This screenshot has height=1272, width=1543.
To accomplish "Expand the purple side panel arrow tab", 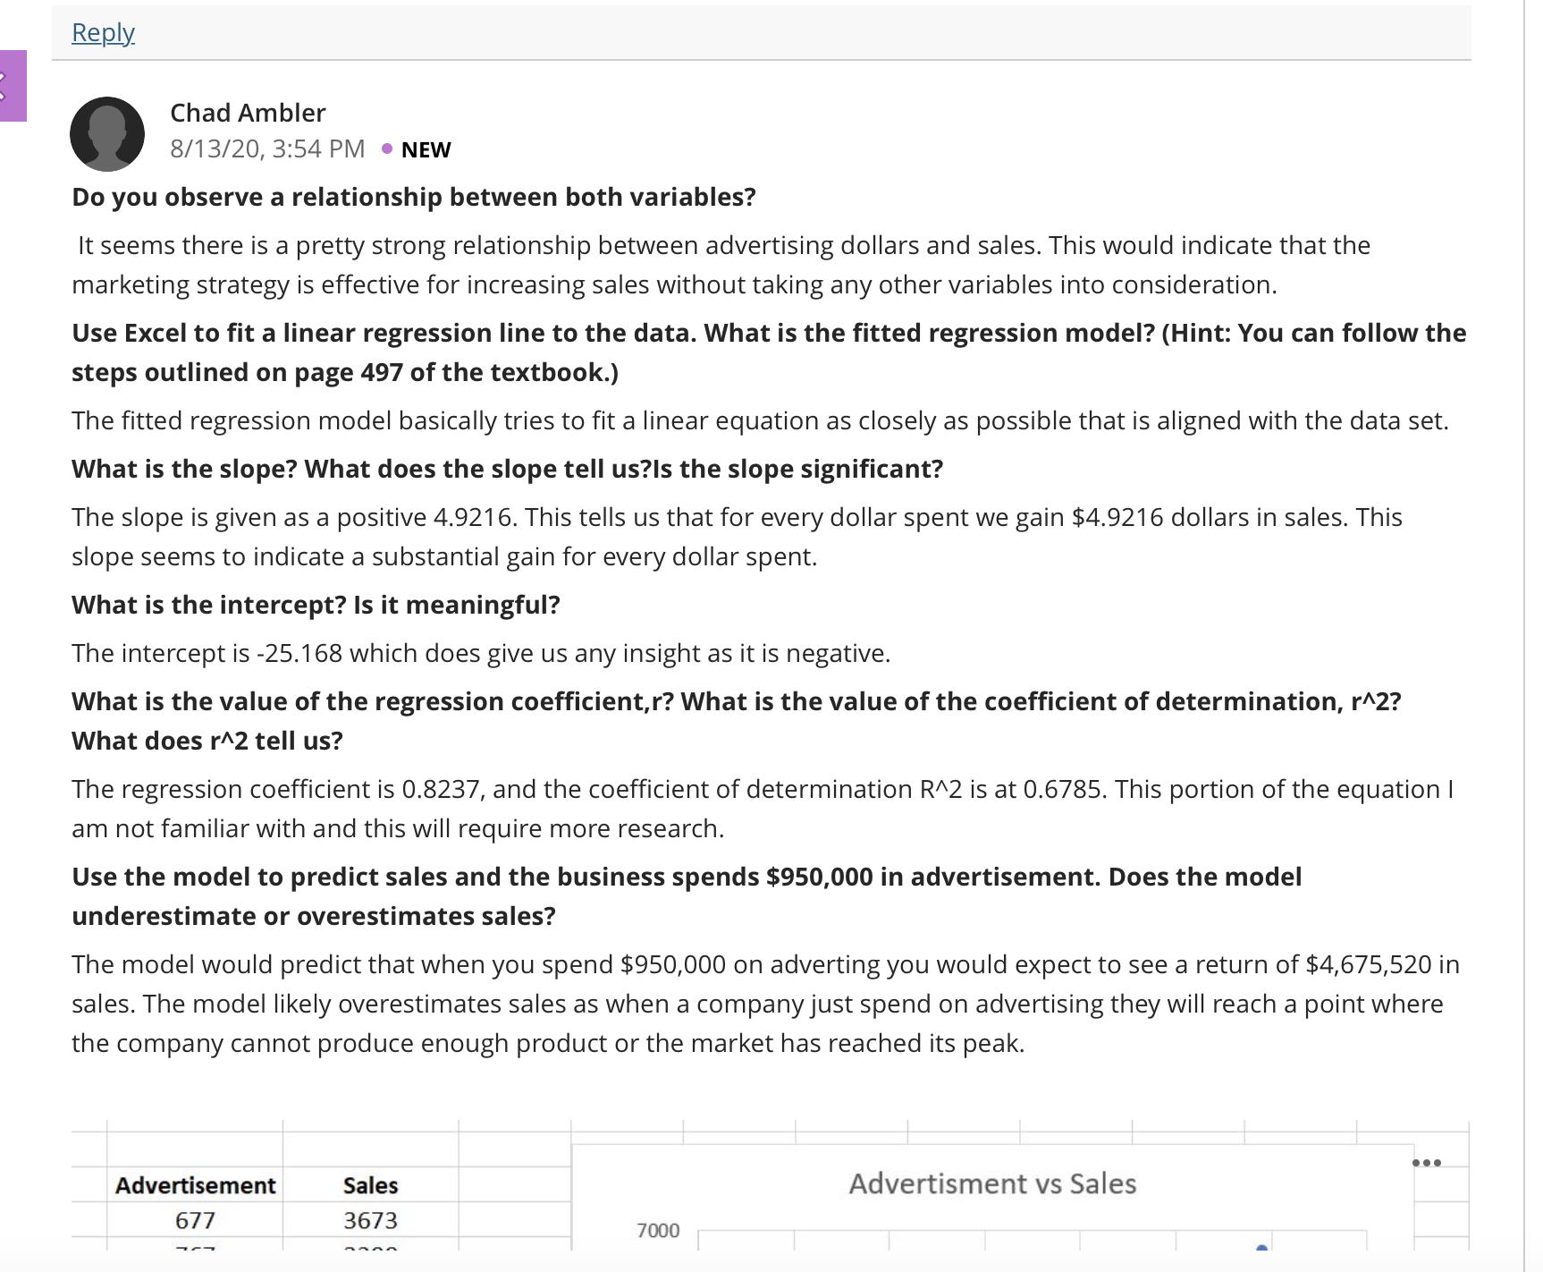I will coord(12,86).
